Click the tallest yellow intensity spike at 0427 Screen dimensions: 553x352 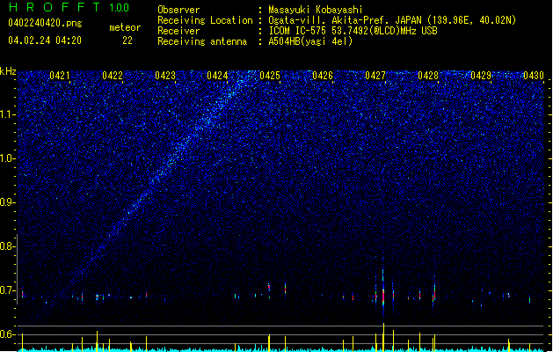click(383, 337)
